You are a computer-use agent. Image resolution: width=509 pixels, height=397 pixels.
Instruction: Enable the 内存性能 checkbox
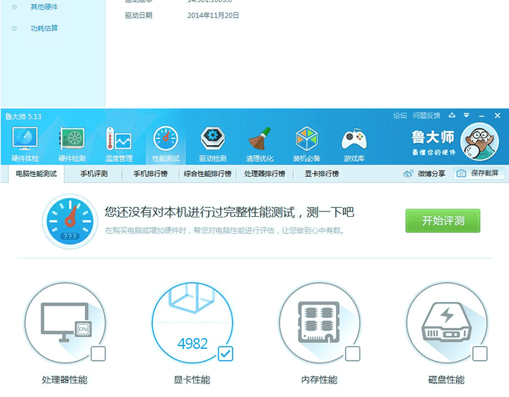(x=352, y=354)
